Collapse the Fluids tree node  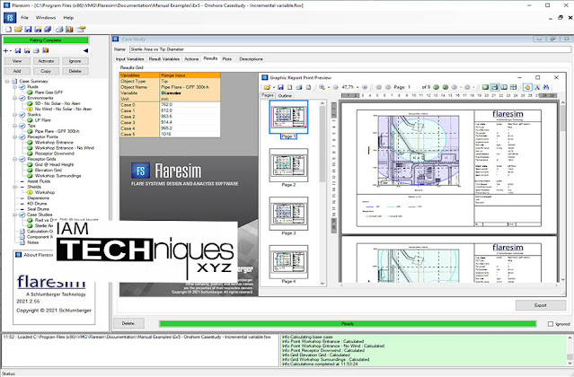(x=15, y=87)
